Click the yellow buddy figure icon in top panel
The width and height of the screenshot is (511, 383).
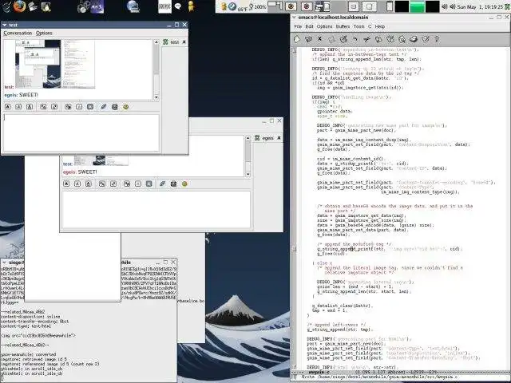[191, 6]
